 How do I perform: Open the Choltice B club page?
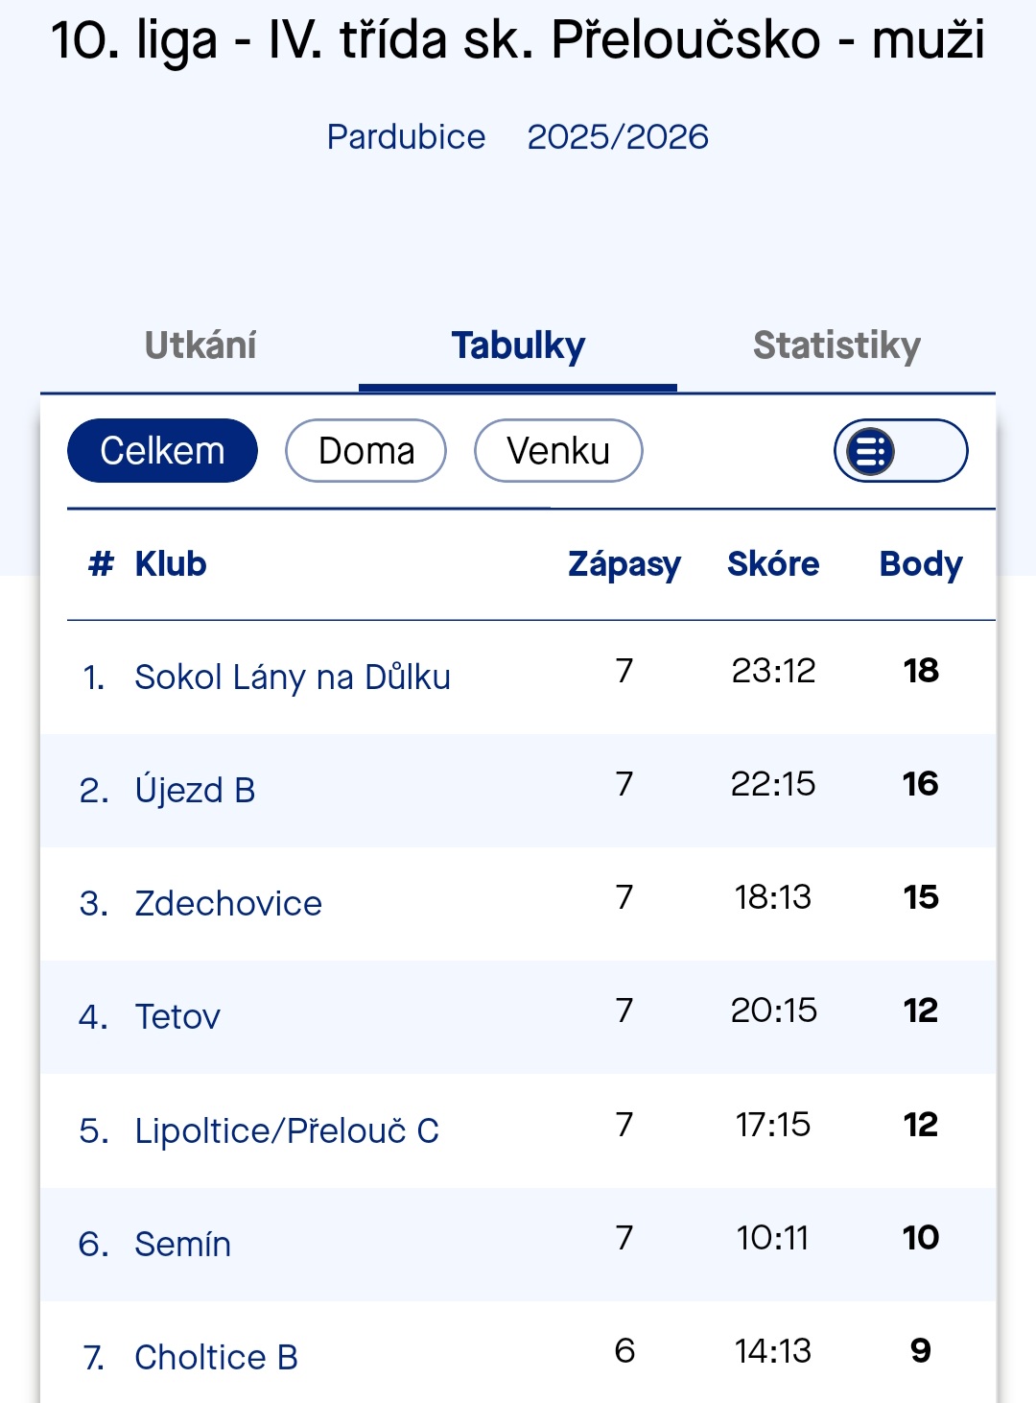click(216, 1358)
